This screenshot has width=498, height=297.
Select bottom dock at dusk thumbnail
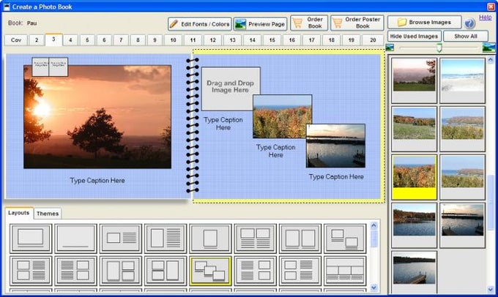pyautogui.click(x=415, y=272)
